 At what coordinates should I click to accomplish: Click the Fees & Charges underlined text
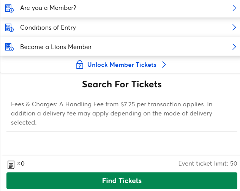[34, 104]
